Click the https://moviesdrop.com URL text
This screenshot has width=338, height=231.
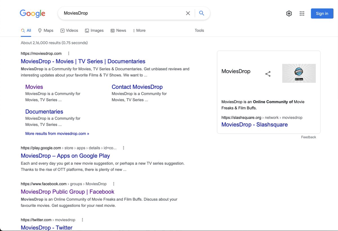[41, 53]
